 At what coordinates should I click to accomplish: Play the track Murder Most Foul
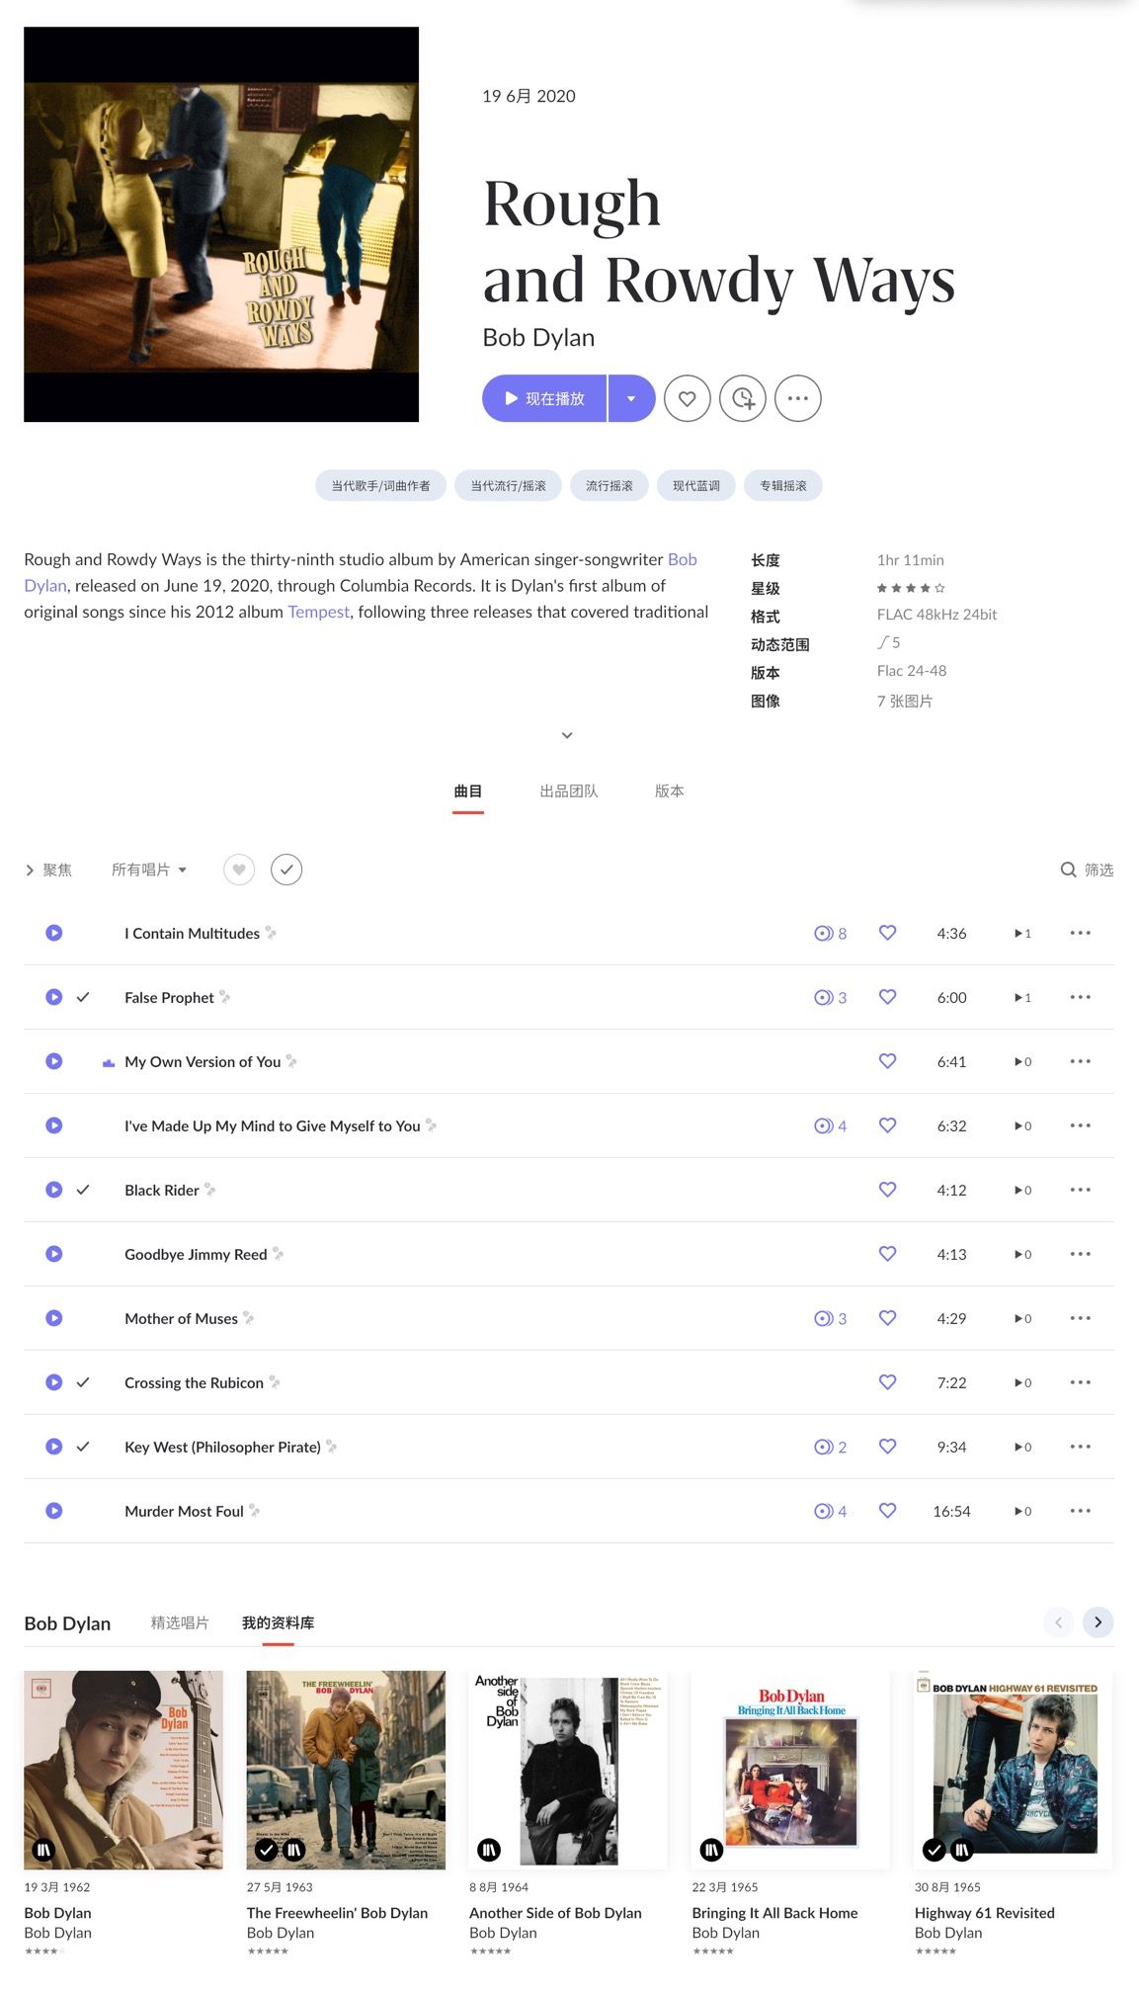click(54, 1511)
